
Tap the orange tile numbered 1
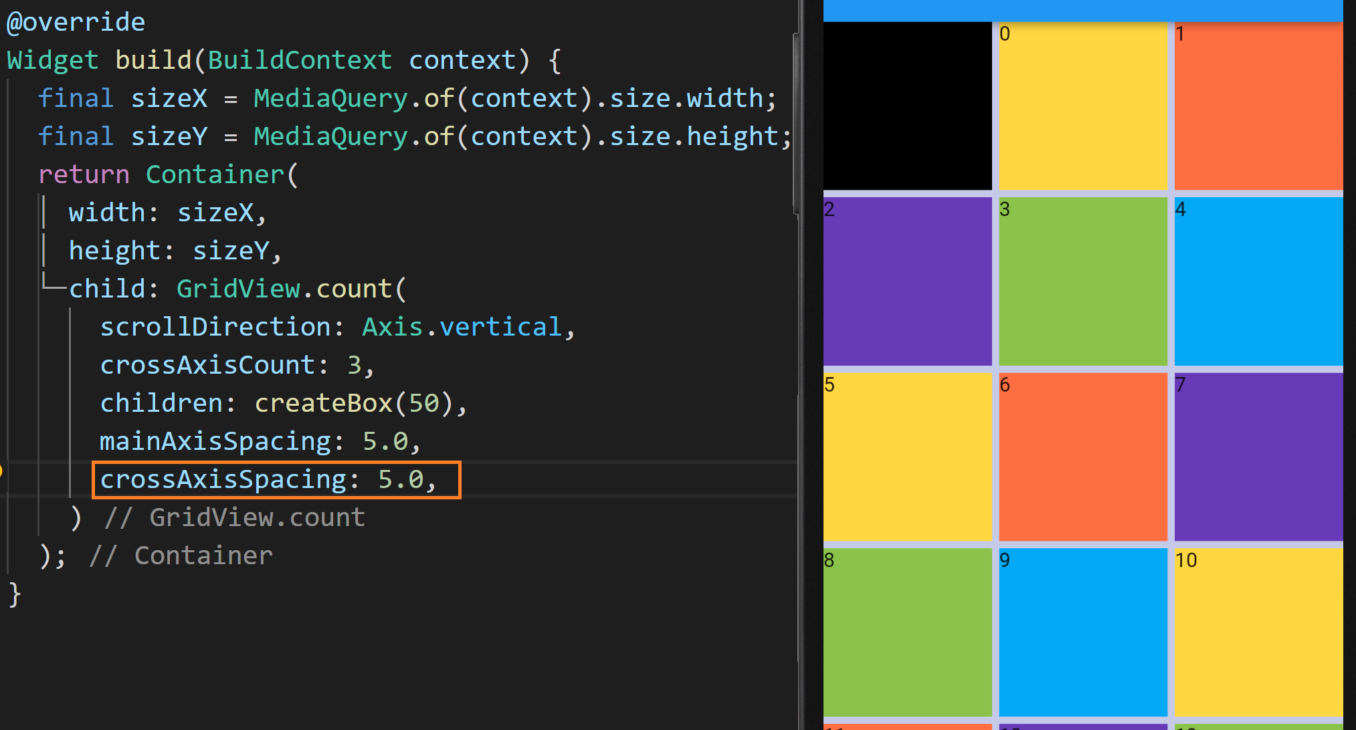click(x=1258, y=106)
